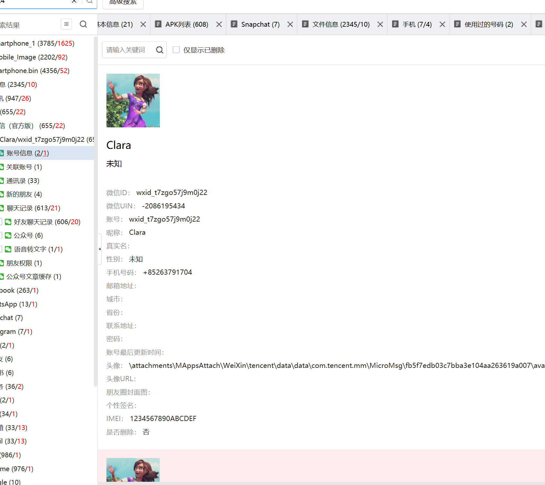Select the artphone_1 (3785/1625) tree item
The width and height of the screenshot is (545, 485).
(x=37, y=43)
